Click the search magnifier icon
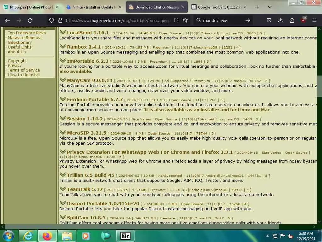The width and height of the screenshot is (322, 242). tap(199, 20)
